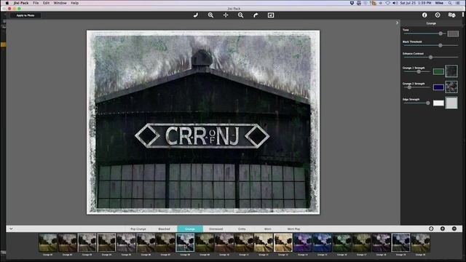Switch to the Gritty tab

[x=242, y=229]
